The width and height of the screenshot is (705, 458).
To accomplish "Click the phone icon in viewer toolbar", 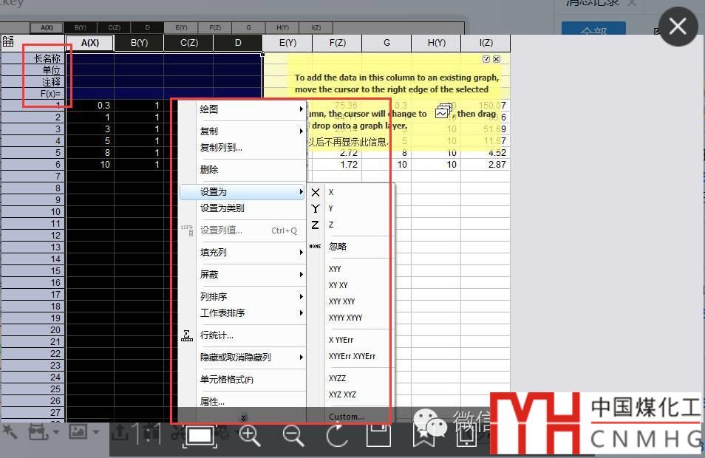I will (467, 435).
